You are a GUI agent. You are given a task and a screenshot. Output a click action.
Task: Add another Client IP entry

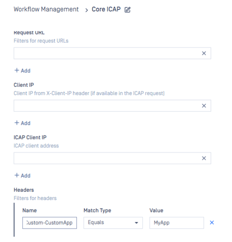click(x=22, y=123)
